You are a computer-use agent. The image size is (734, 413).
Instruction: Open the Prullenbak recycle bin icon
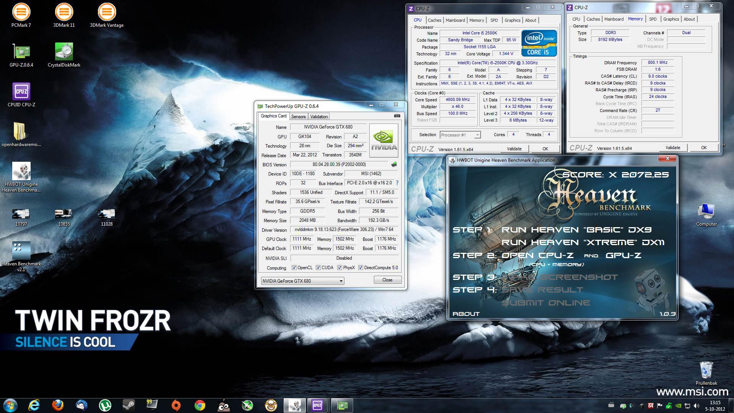(x=706, y=373)
